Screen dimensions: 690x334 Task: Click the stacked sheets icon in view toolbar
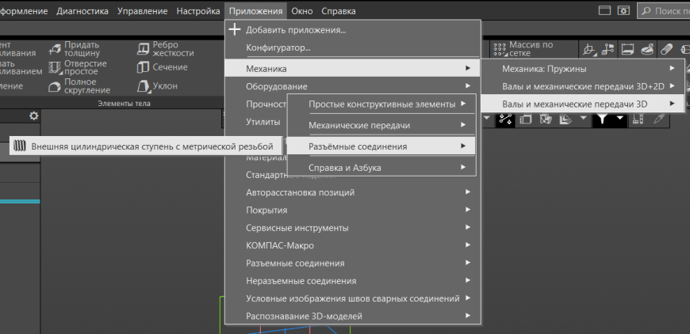[x=525, y=119]
